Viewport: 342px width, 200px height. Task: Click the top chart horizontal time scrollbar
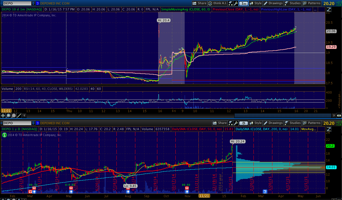282,115
